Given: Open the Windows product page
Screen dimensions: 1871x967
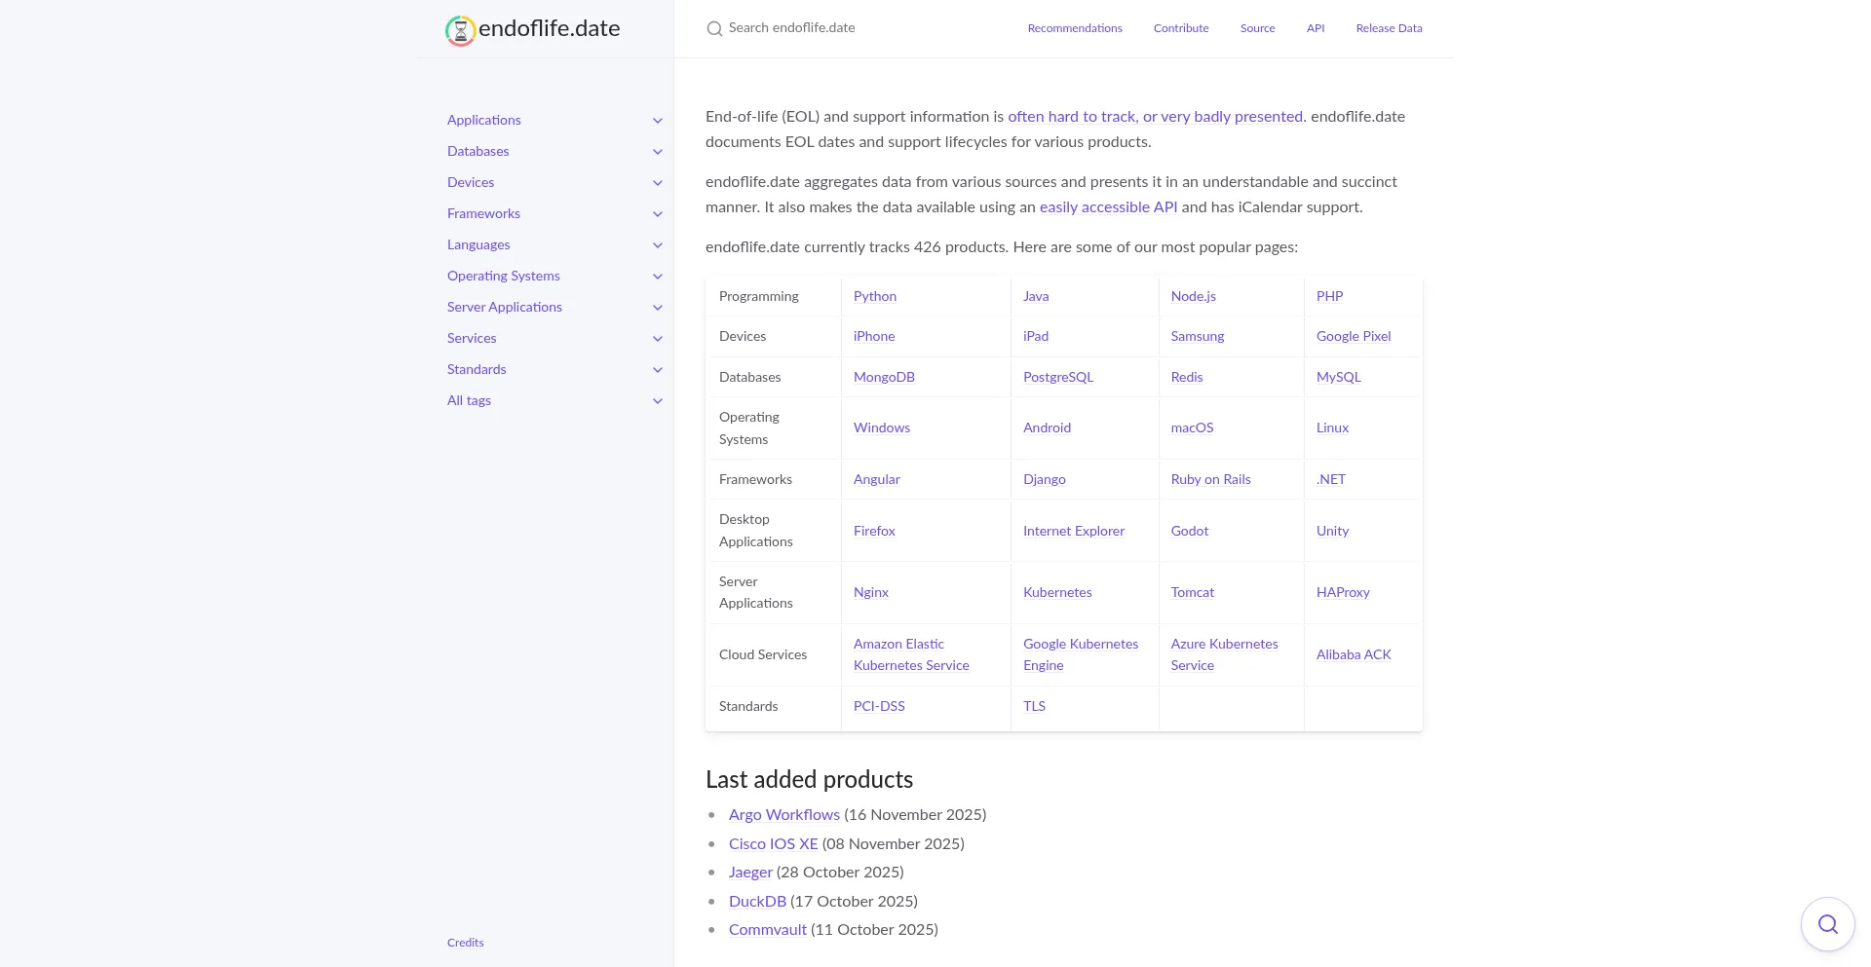Looking at the screenshot, I should (x=882, y=428).
